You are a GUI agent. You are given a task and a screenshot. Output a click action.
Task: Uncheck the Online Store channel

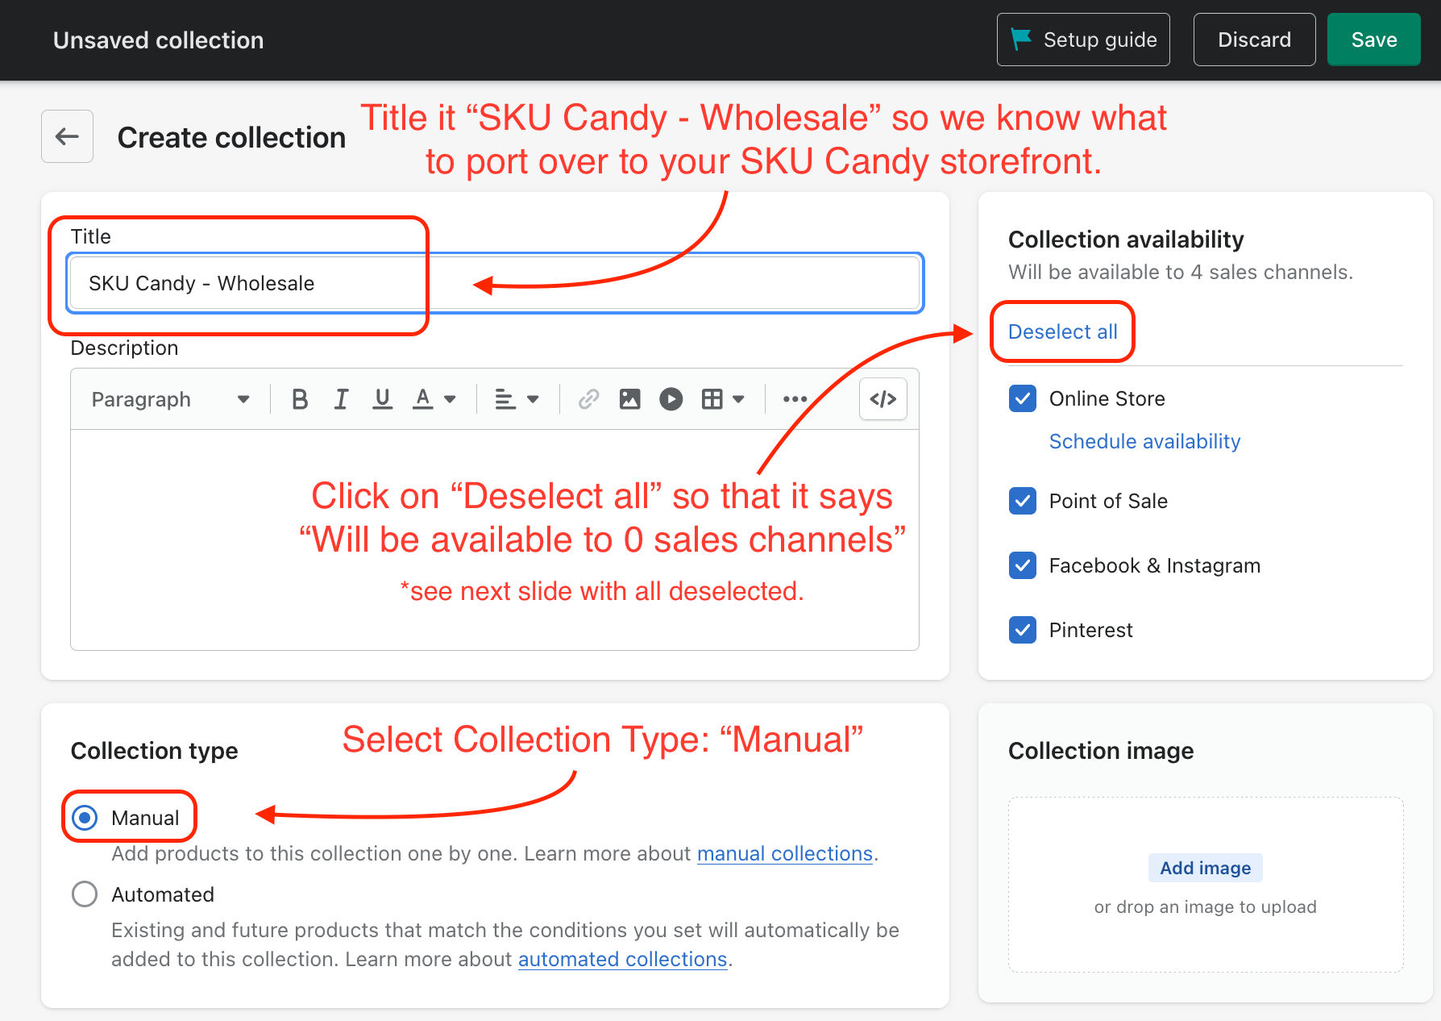point(1023,398)
